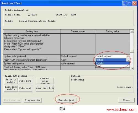138x113 pixels.
Task: Select Allow in the dropdown list
Action: coord(113,66)
